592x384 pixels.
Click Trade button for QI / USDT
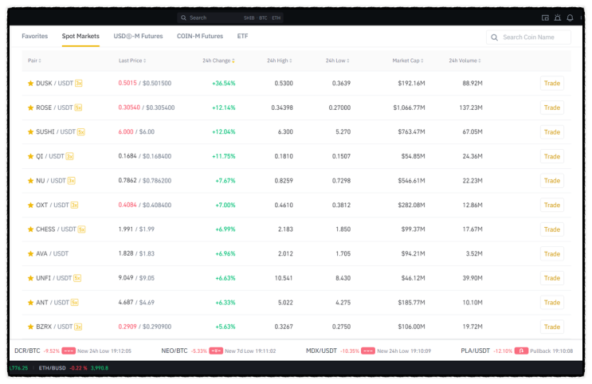click(x=552, y=156)
